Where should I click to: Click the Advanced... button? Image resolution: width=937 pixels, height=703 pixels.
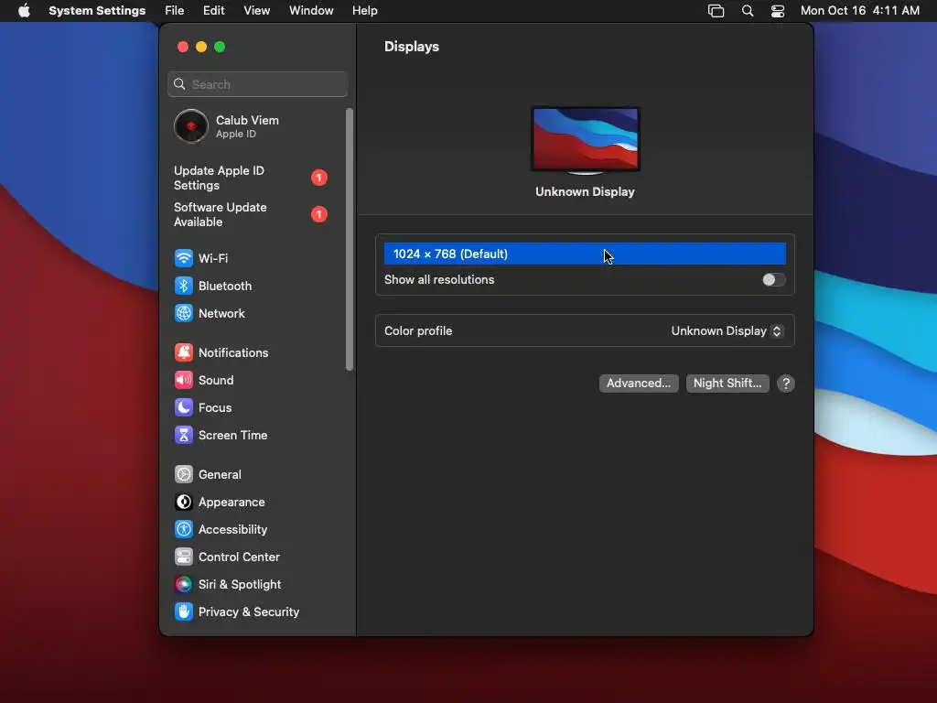(639, 384)
